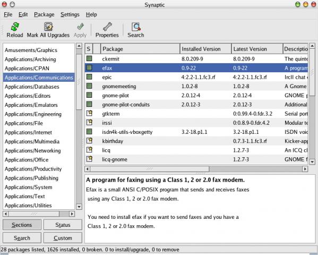Open the Properties wrench icon
The height and width of the screenshot is (255, 318).
coord(107,27)
